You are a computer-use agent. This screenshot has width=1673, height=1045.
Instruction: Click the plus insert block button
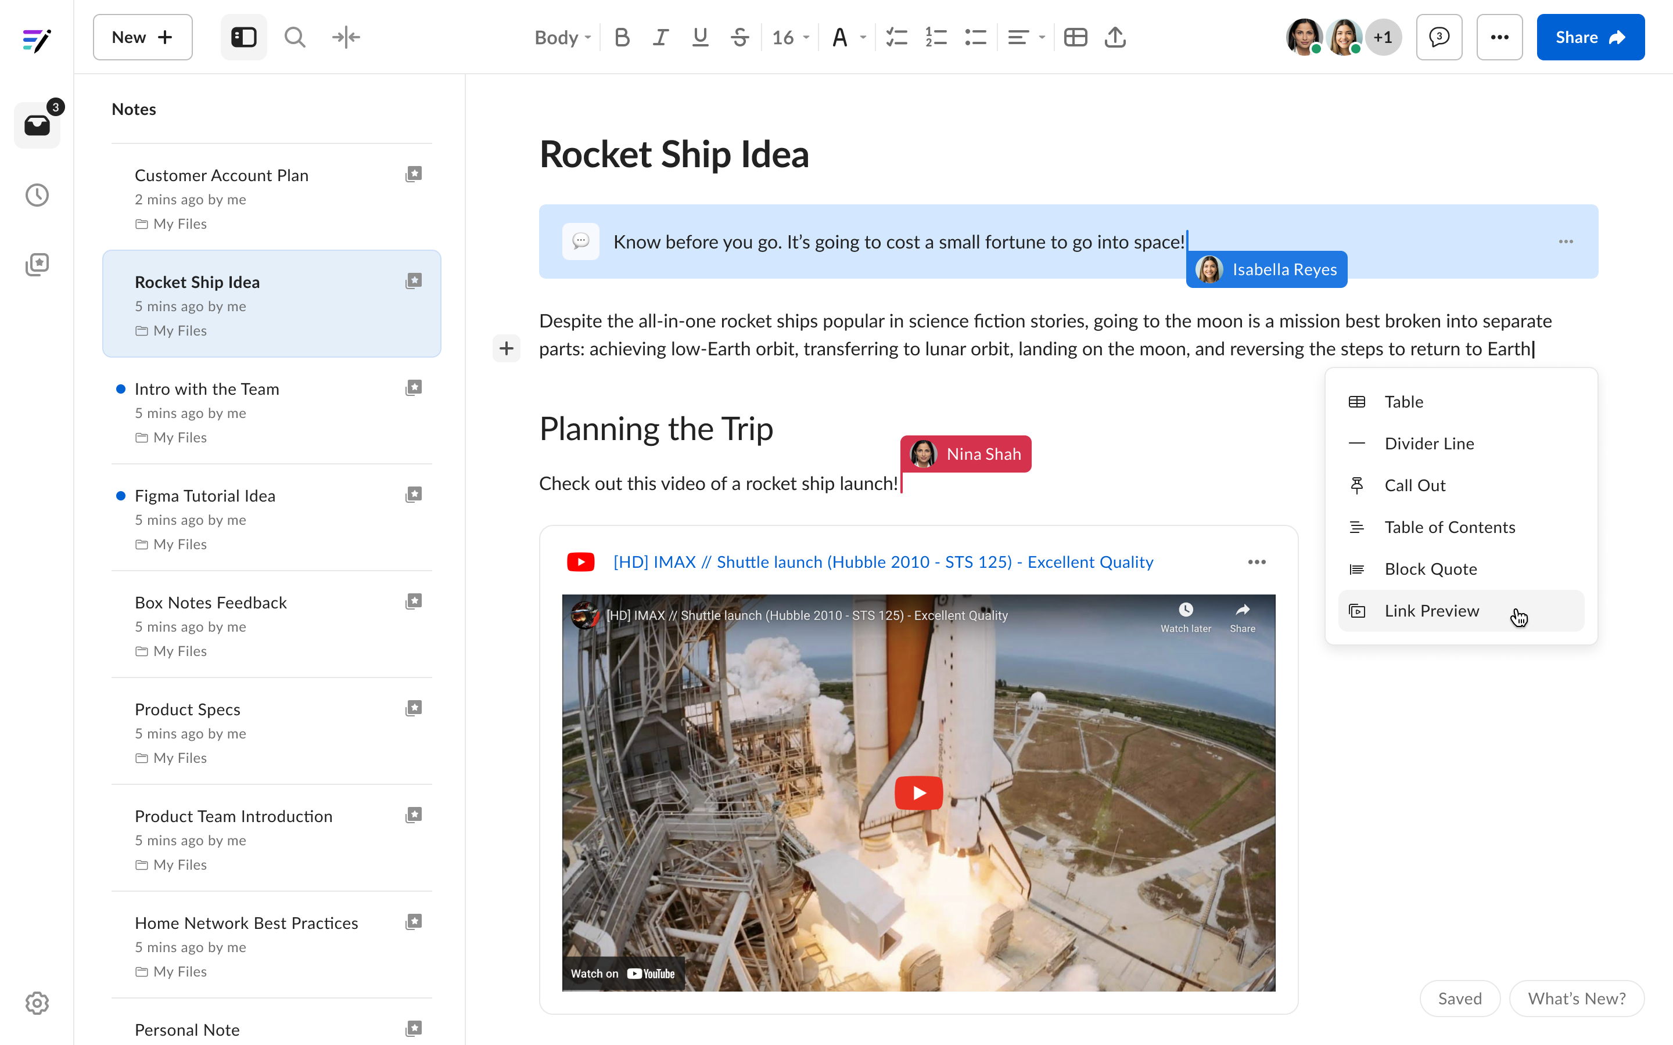click(506, 348)
